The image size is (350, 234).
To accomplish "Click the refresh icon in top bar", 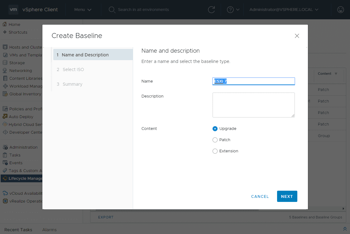I will [211, 10].
